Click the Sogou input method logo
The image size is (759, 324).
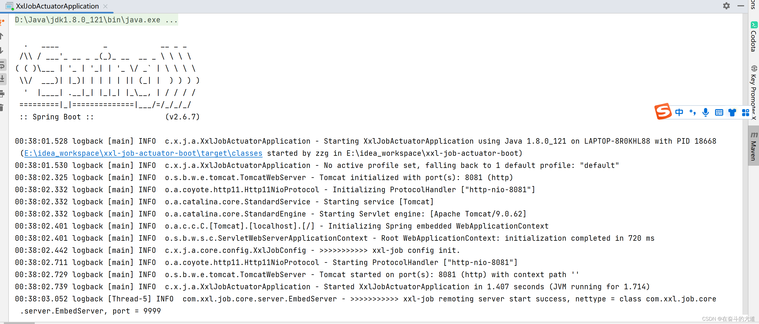[x=663, y=112]
